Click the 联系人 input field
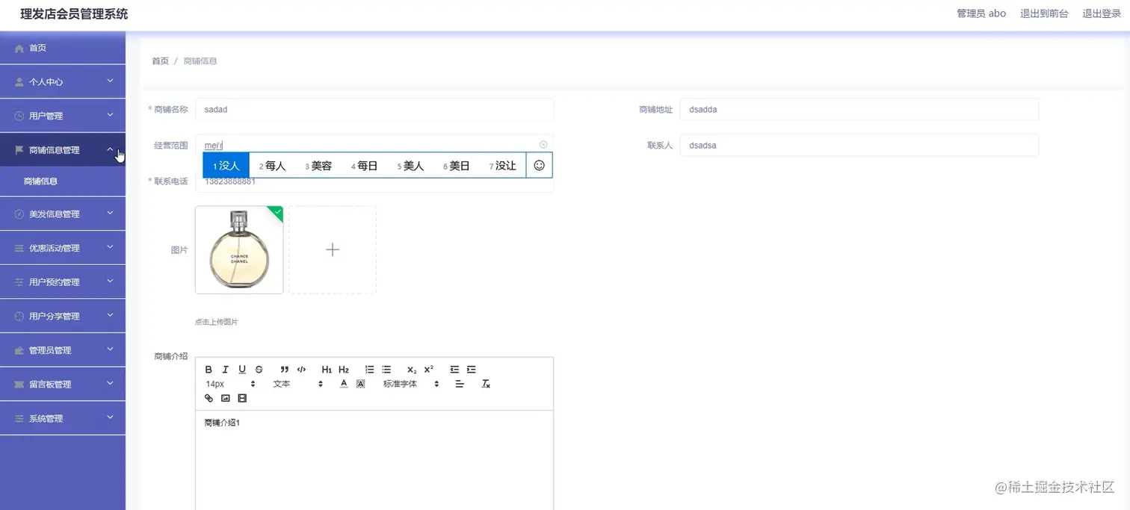This screenshot has height=510, width=1130. 859,146
